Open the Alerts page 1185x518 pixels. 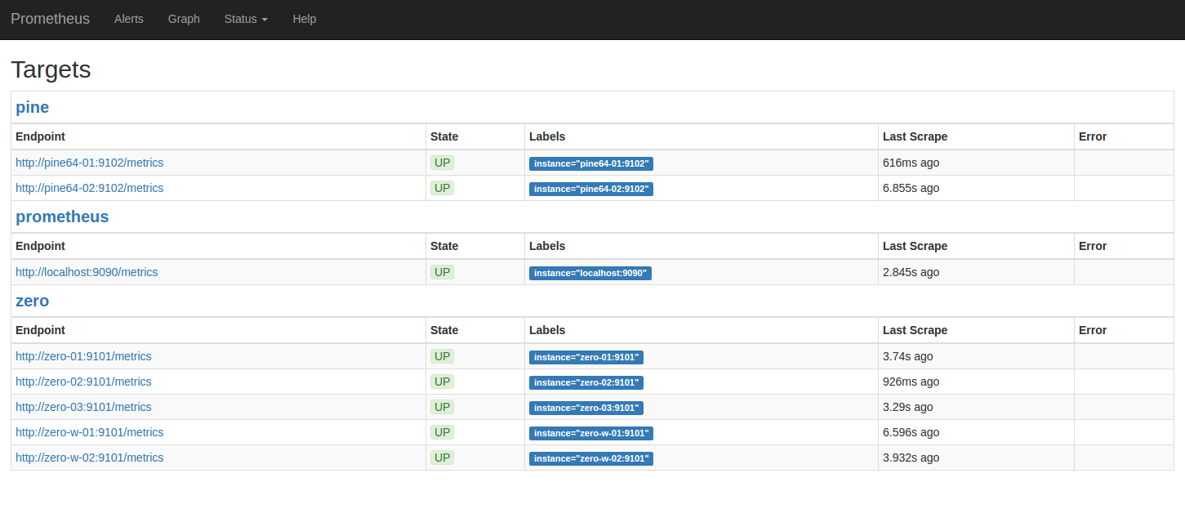coord(129,19)
